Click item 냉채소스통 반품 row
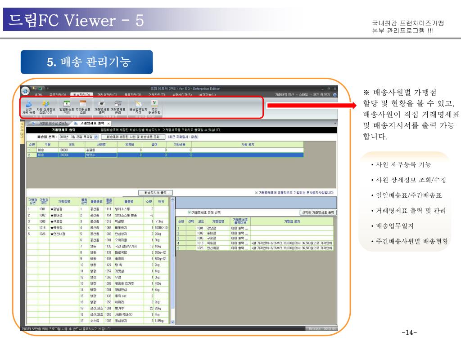 tap(124, 215)
